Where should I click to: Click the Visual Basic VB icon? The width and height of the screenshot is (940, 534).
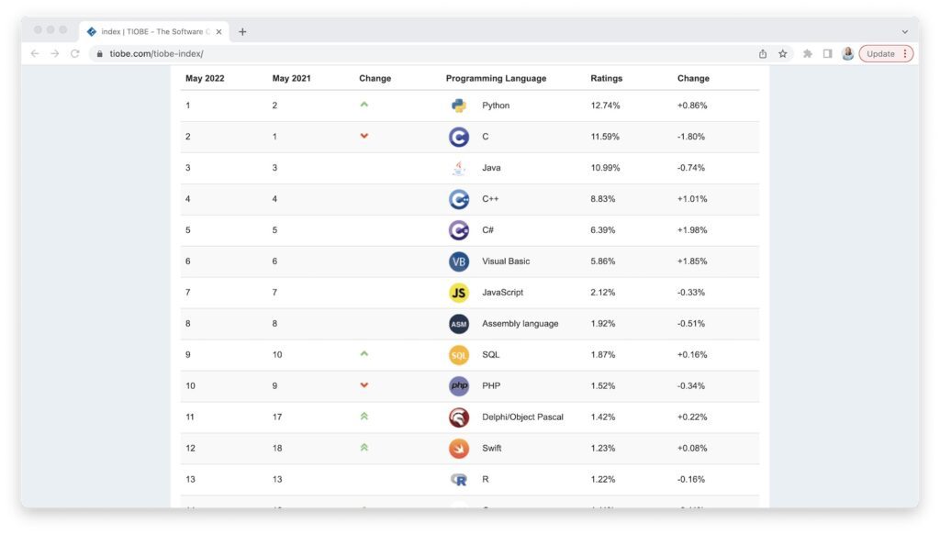(x=459, y=261)
